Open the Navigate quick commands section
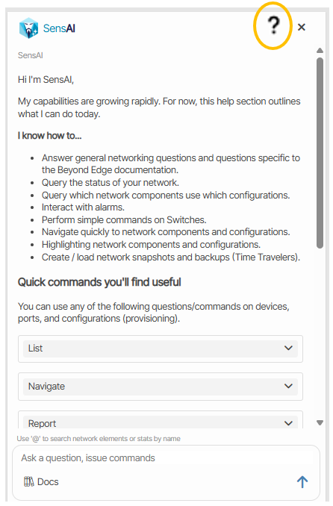Viewport: 333px width, 506px height. click(161, 387)
